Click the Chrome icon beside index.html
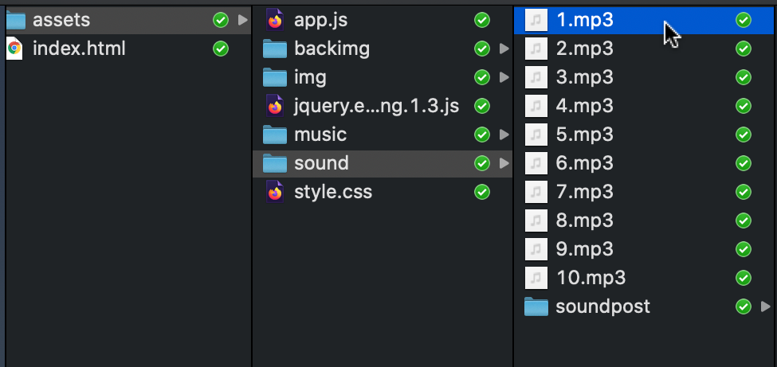The height and width of the screenshot is (367, 777). (14, 49)
